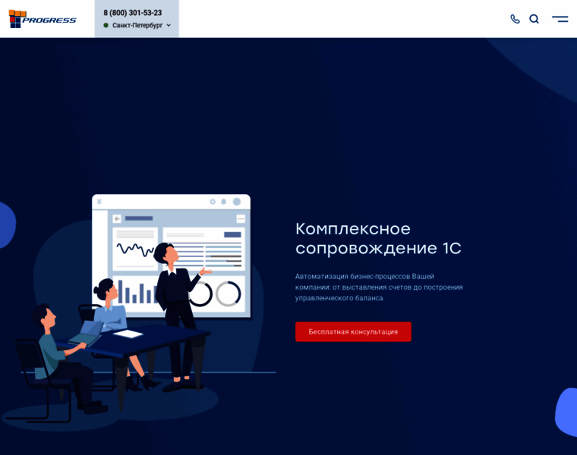Open the hamburger menu icon
This screenshot has height=455, width=577.
[x=560, y=19]
